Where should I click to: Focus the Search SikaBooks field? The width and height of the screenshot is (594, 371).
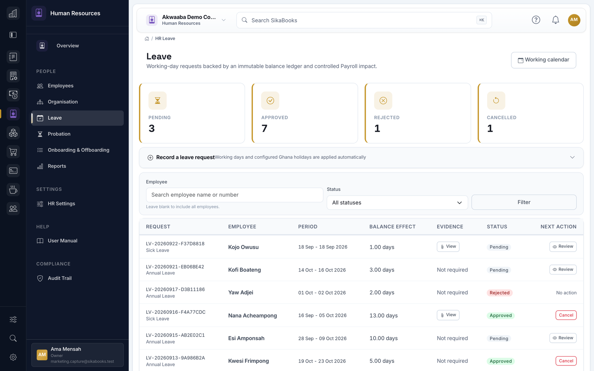(x=364, y=20)
